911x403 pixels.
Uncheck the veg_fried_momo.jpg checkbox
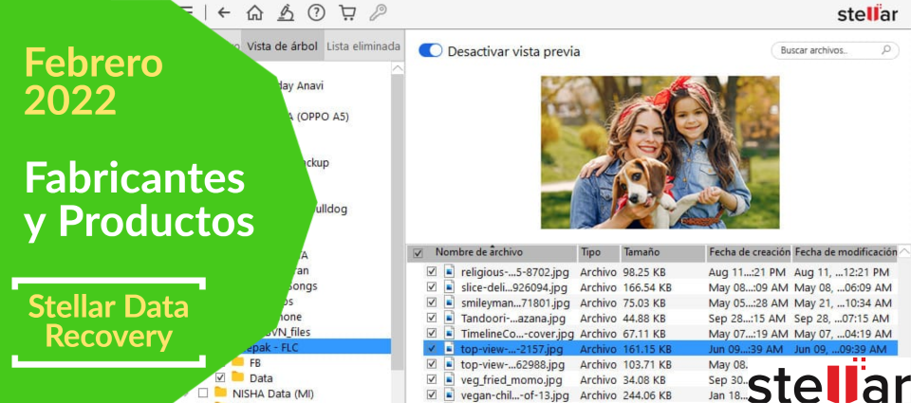coord(431,379)
